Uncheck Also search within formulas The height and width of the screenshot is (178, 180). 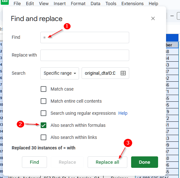coord(43,125)
